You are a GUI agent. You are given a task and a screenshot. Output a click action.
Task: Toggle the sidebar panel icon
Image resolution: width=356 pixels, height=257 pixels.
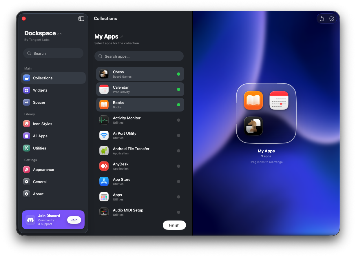(81, 19)
